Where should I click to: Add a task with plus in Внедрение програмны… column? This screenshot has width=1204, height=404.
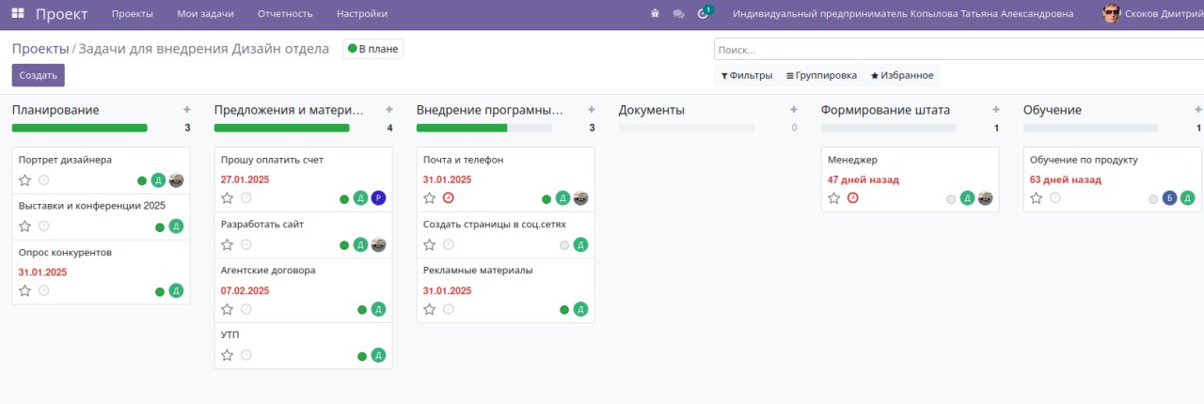click(591, 110)
